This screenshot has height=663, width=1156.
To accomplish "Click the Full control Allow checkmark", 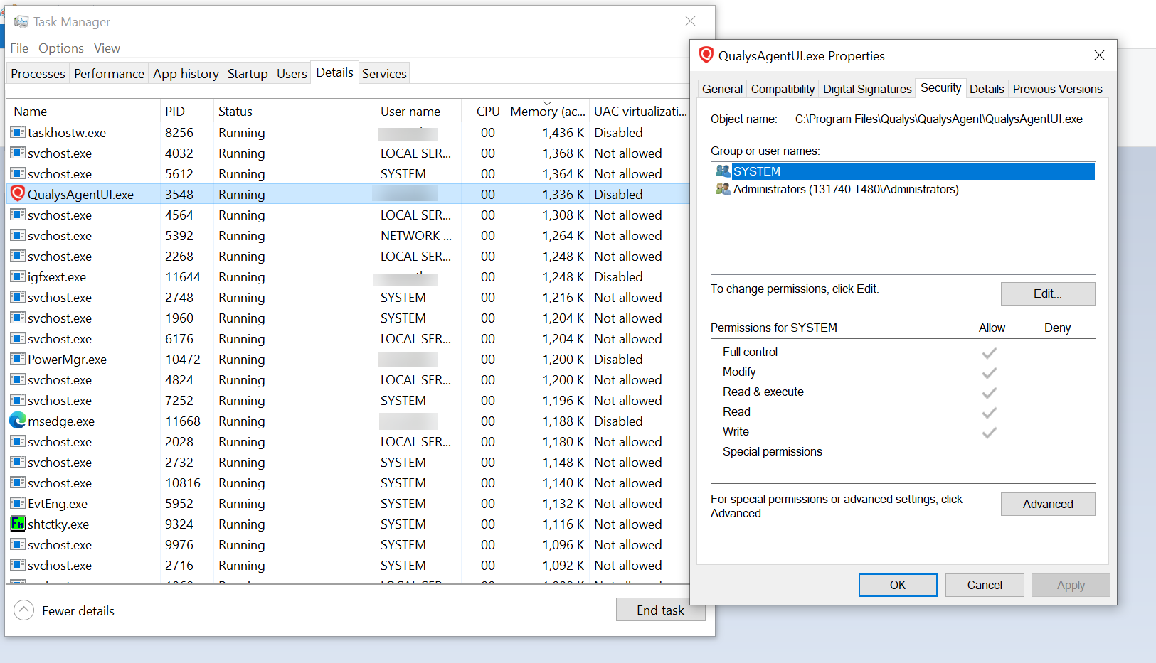I will pos(989,352).
